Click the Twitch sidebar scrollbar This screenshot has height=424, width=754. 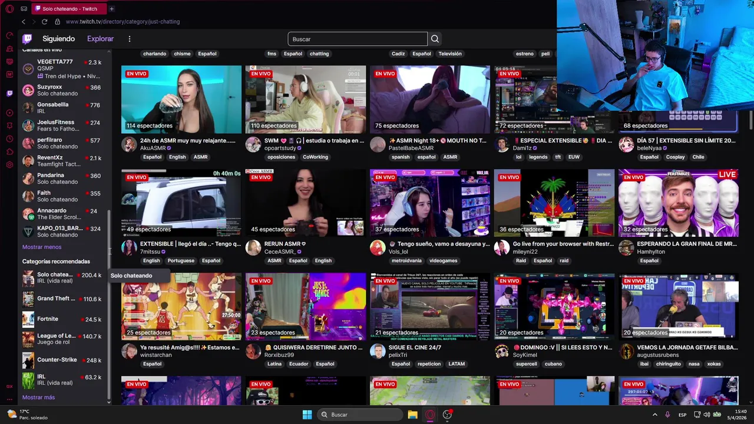(x=109, y=306)
